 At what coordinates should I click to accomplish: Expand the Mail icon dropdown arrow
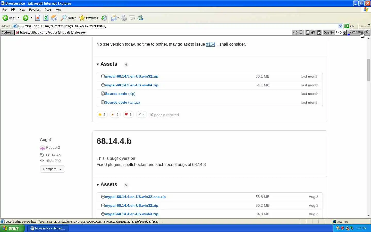(118, 18)
